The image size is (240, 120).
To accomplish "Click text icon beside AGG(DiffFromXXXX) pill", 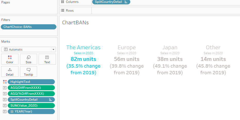I will coord(5,88).
